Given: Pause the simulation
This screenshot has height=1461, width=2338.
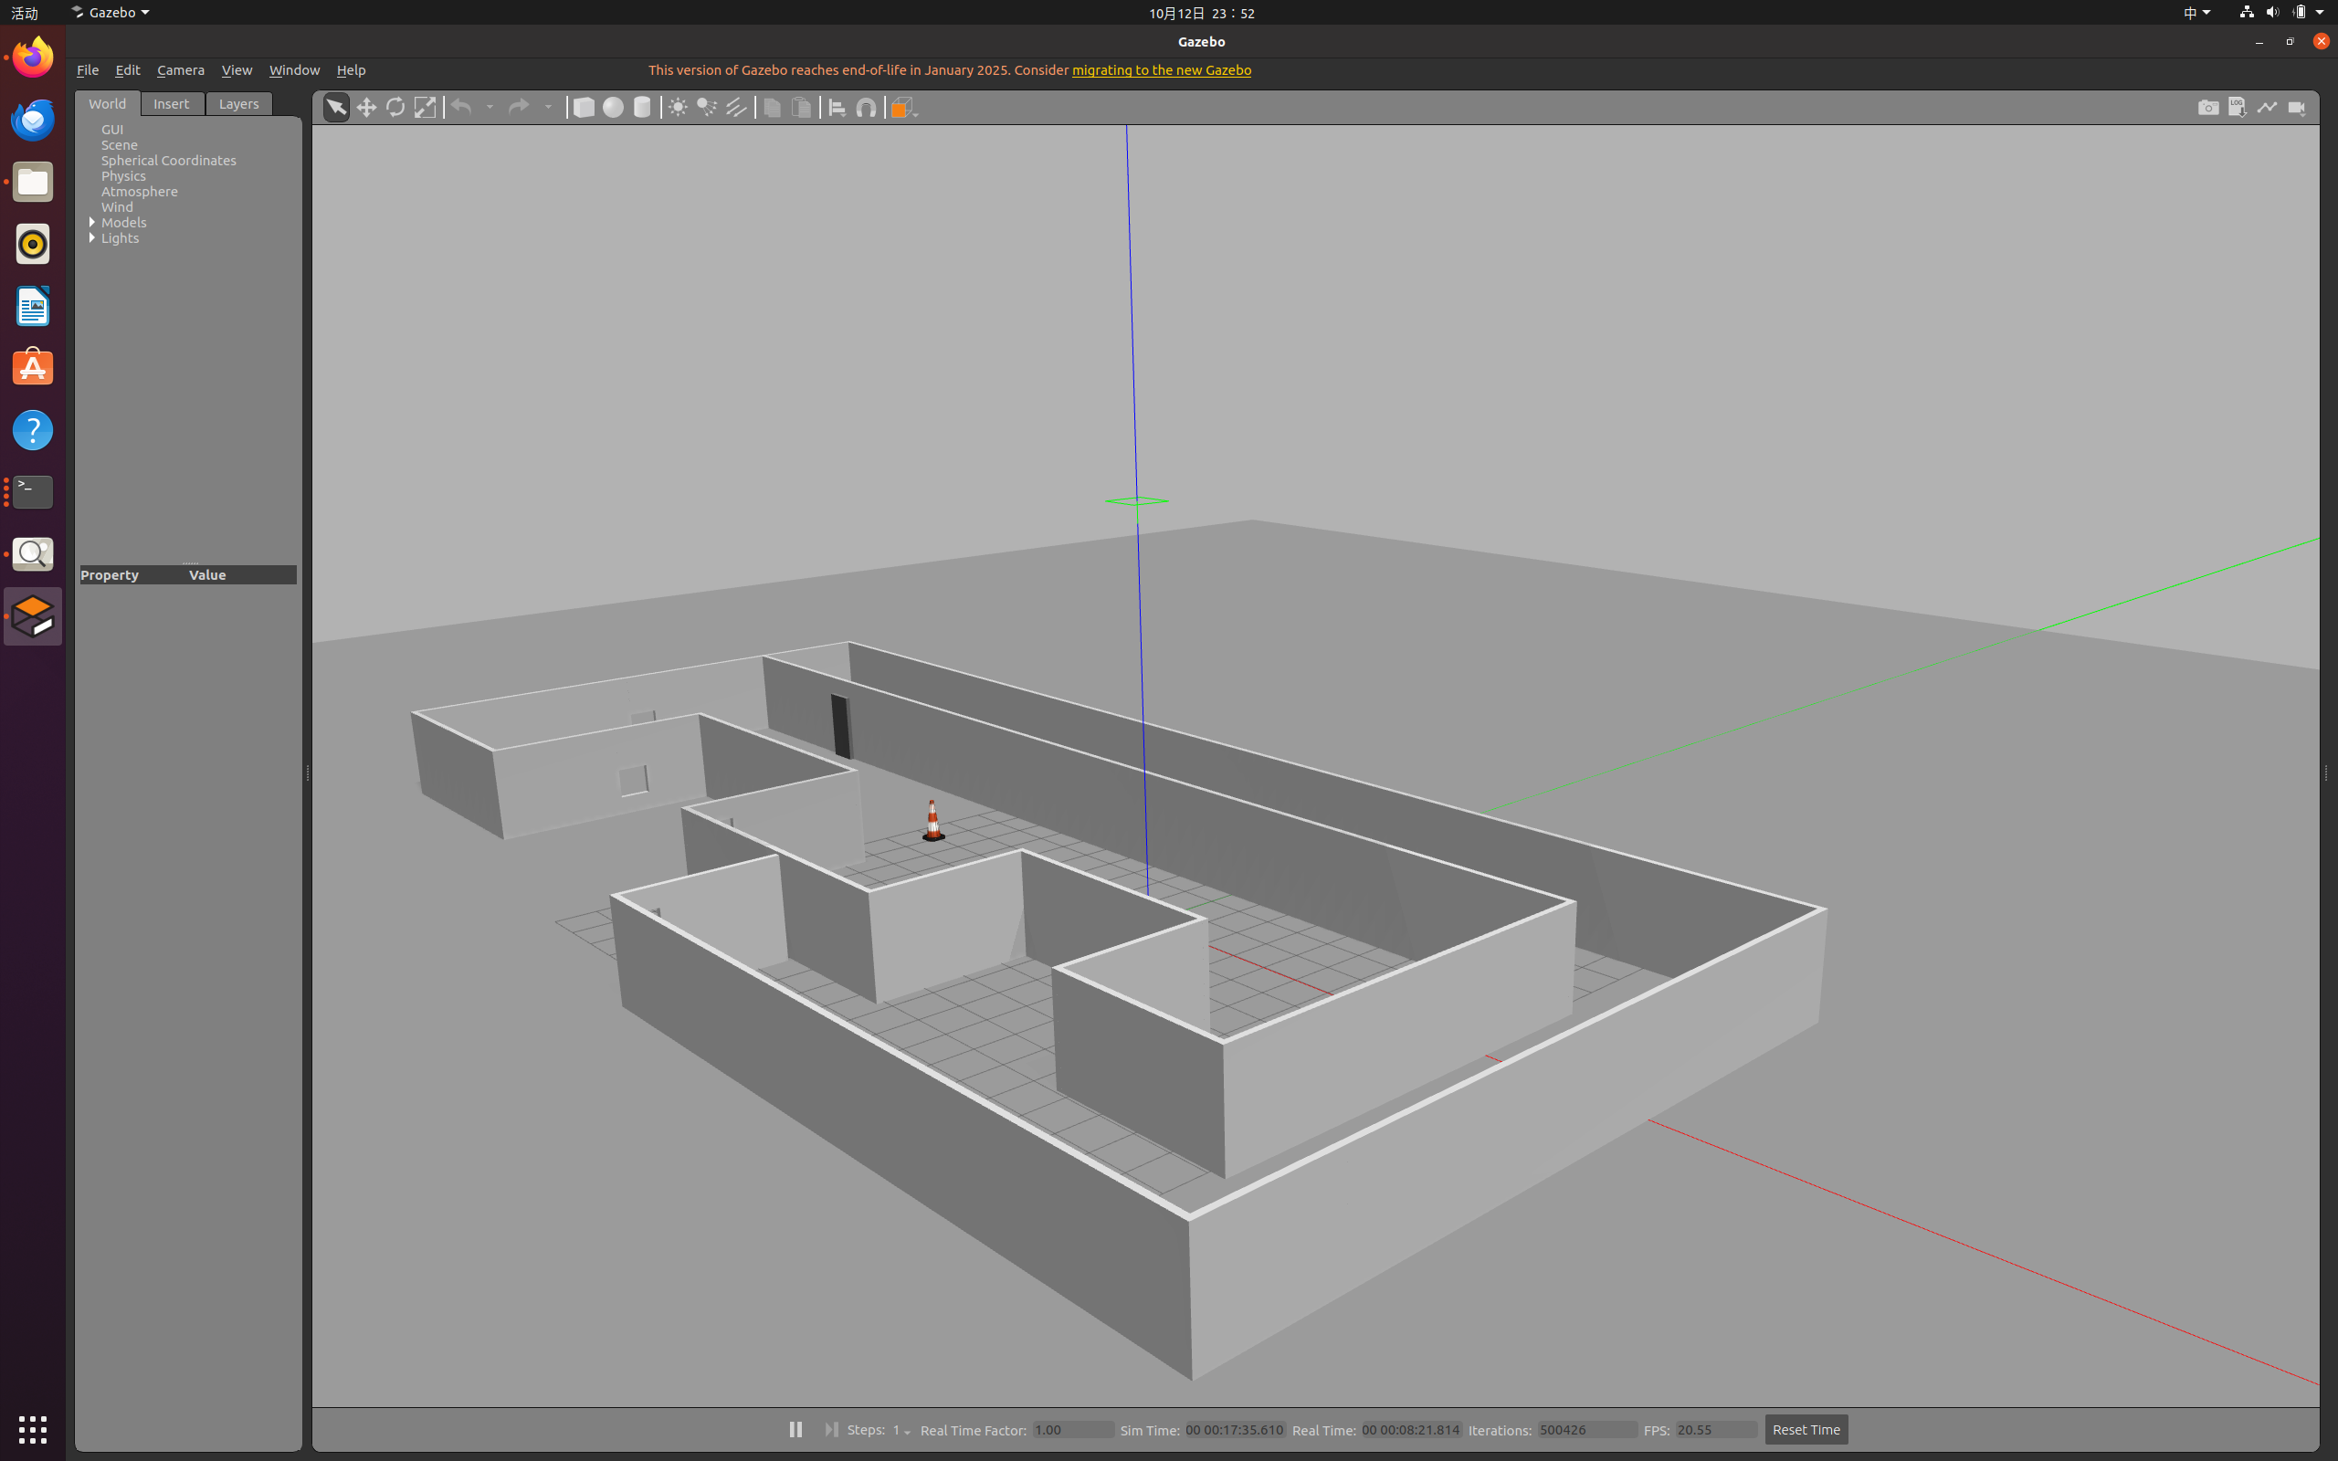Looking at the screenshot, I should point(795,1429).
